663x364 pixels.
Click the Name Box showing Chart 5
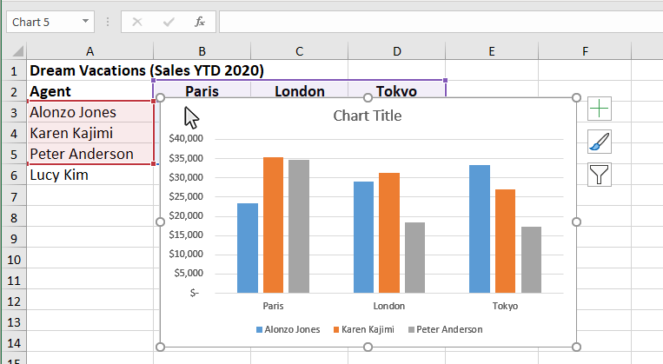point(50,22)
